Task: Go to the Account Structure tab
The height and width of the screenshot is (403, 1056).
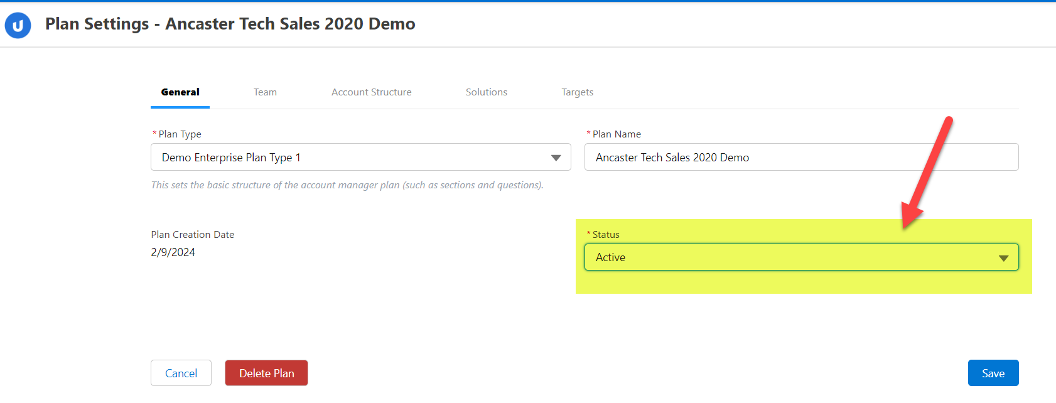Action: 371,92
